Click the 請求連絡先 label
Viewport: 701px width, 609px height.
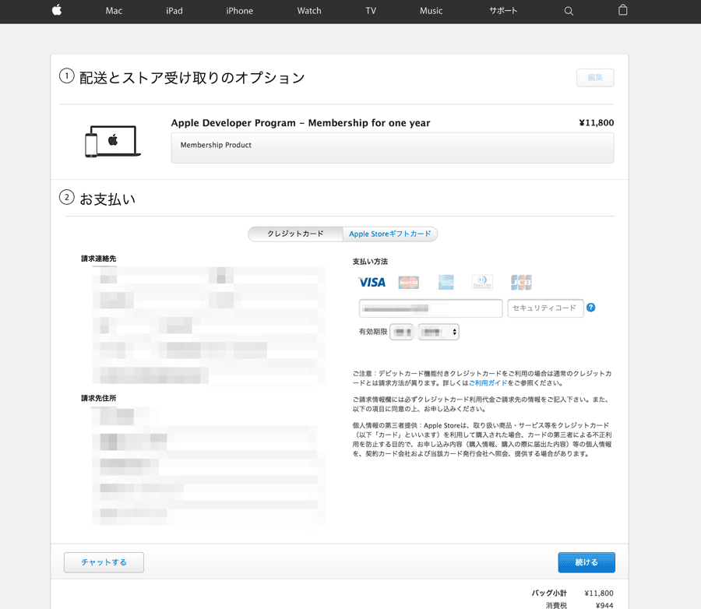click(x=98, y=259)
